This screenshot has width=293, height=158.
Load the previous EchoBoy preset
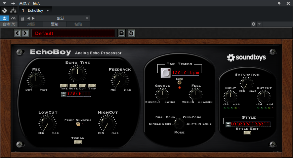pyautogui.click(x=17, y=33)
